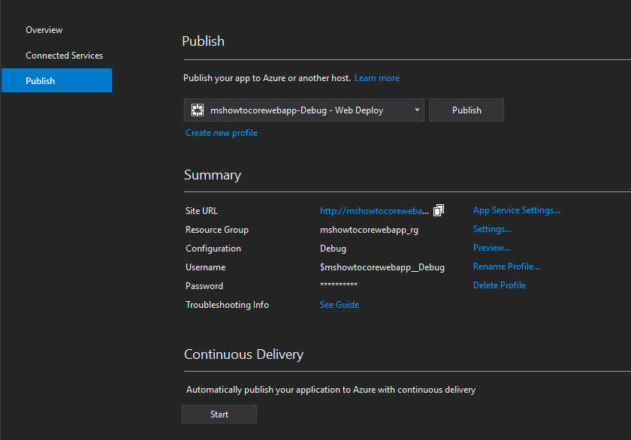The width and height of the screenshot is (631, 440).
Task: Expand the publish profile dropdown arrow
Action: click(x=417, y=110)
